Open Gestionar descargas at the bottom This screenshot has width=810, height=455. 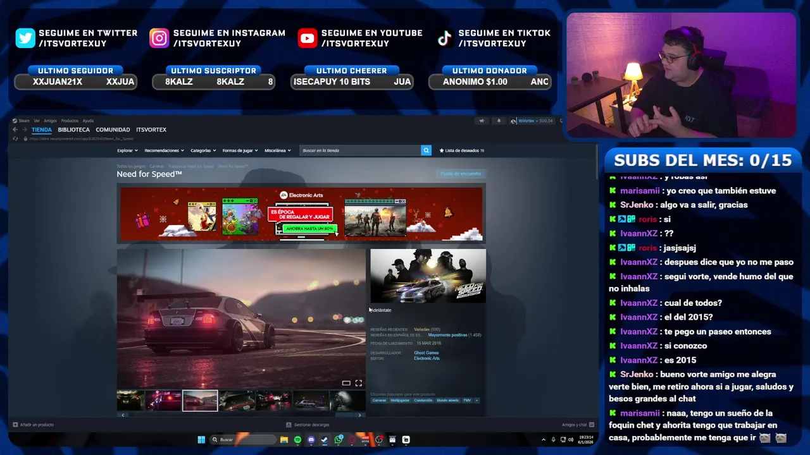tap(308, 425)
